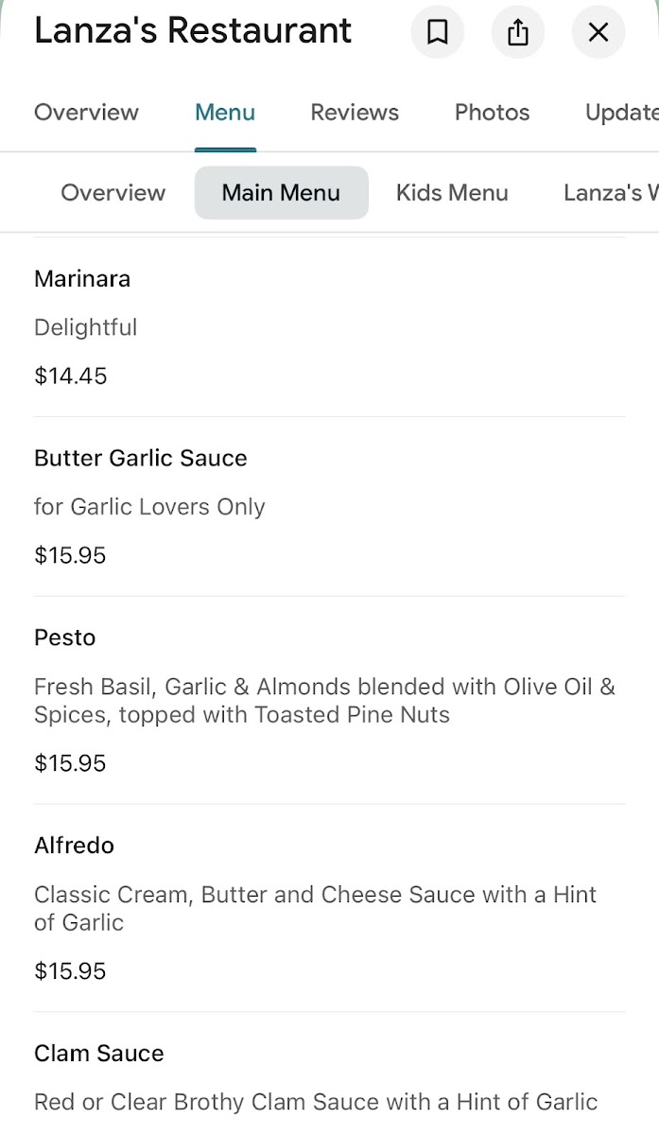Select the Clam Sauce item
The height and width of the screenshot is (1135, 659).
point(99,1054)
